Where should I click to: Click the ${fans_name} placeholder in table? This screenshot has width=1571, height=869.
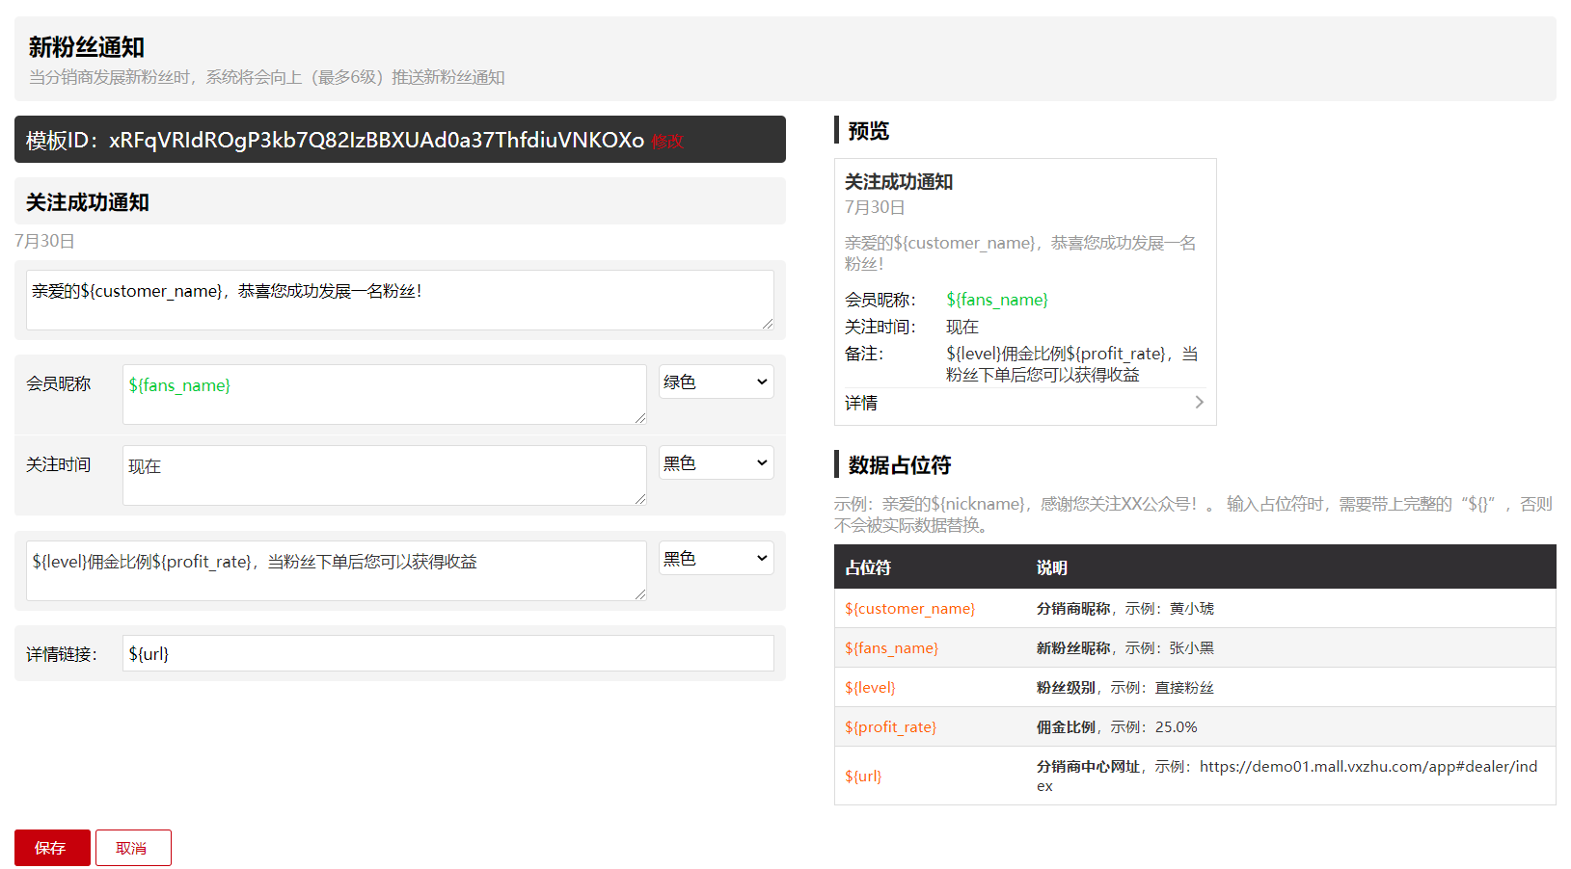pos(891,648)
